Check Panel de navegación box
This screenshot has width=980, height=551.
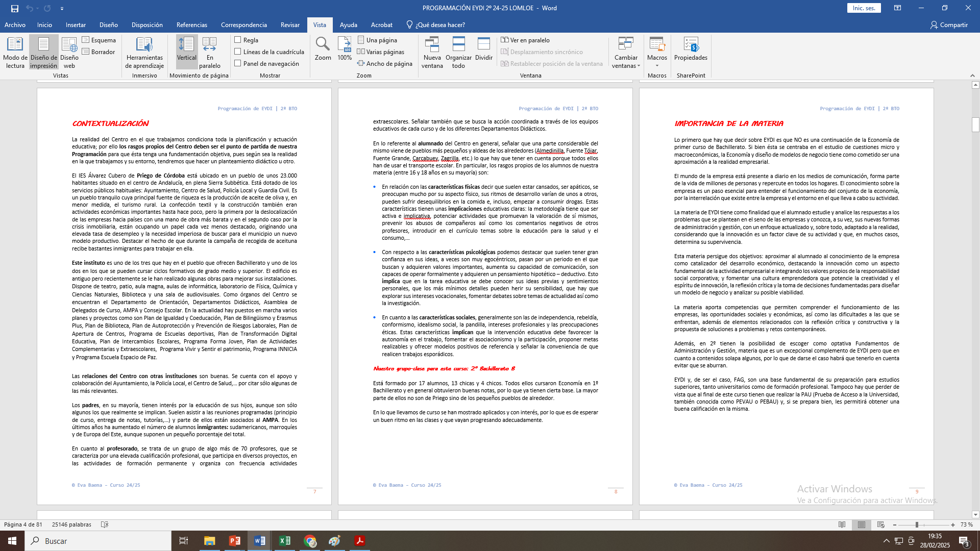point(238,63)
